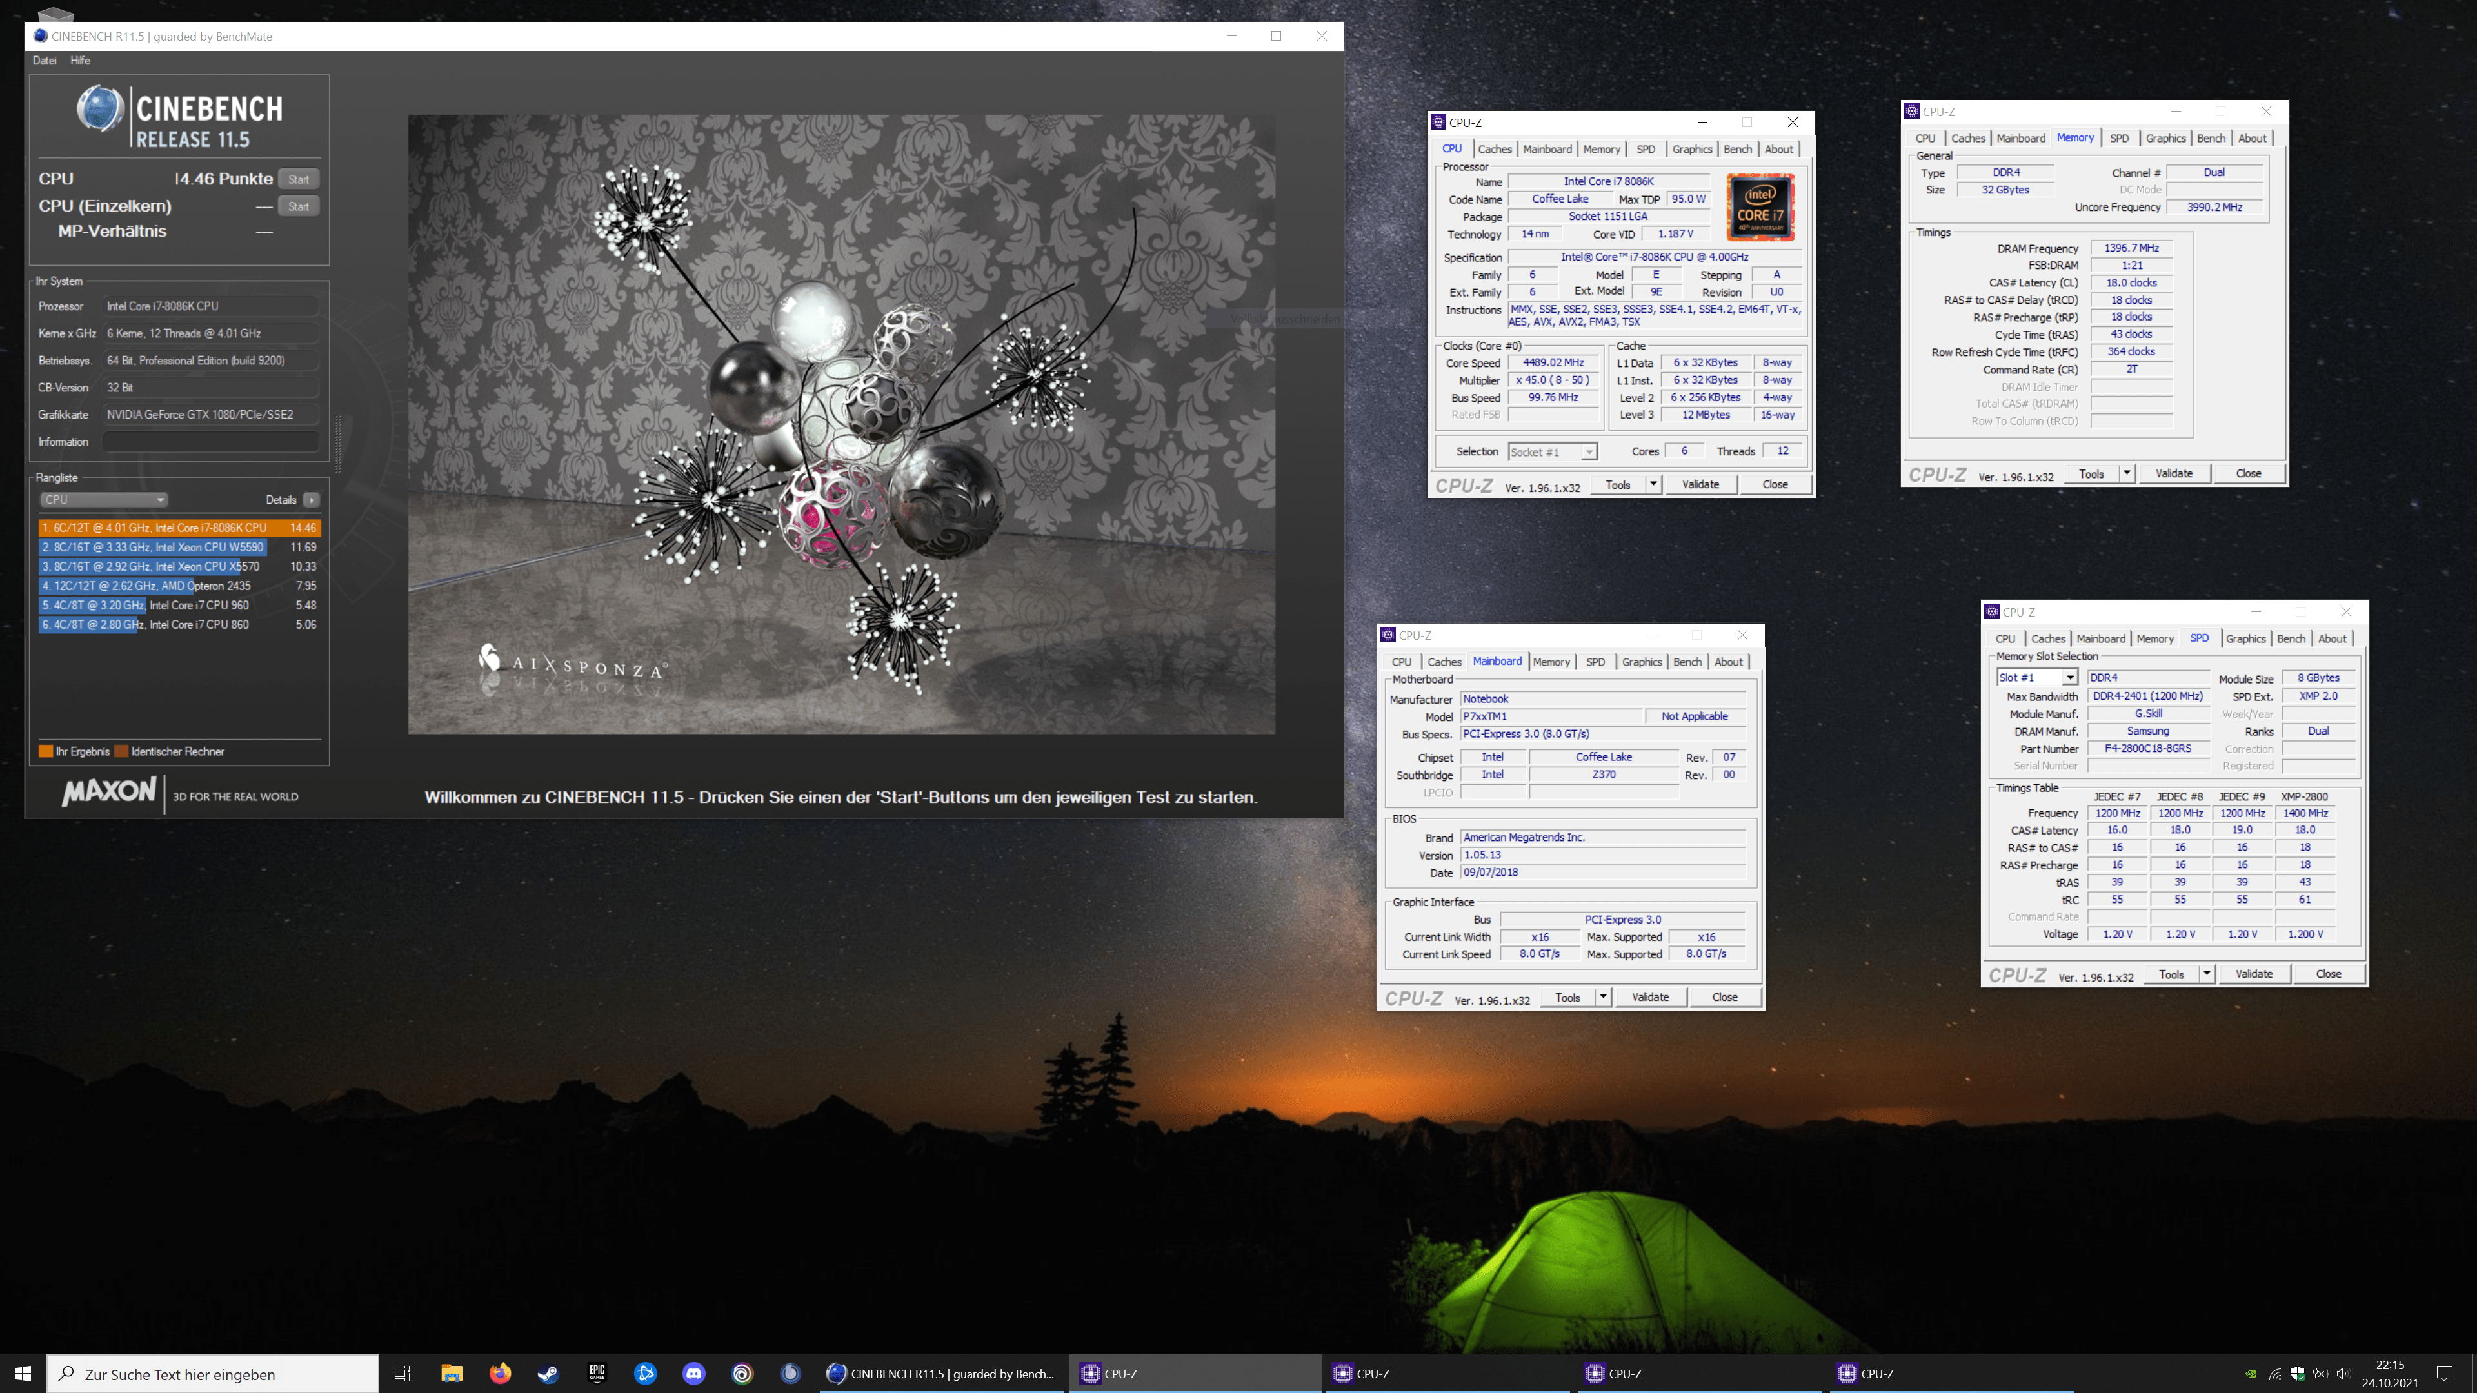Launch Epic Games from the taskbar
This screenshot has width=2477, height=1393.
tap(597, 1374)
